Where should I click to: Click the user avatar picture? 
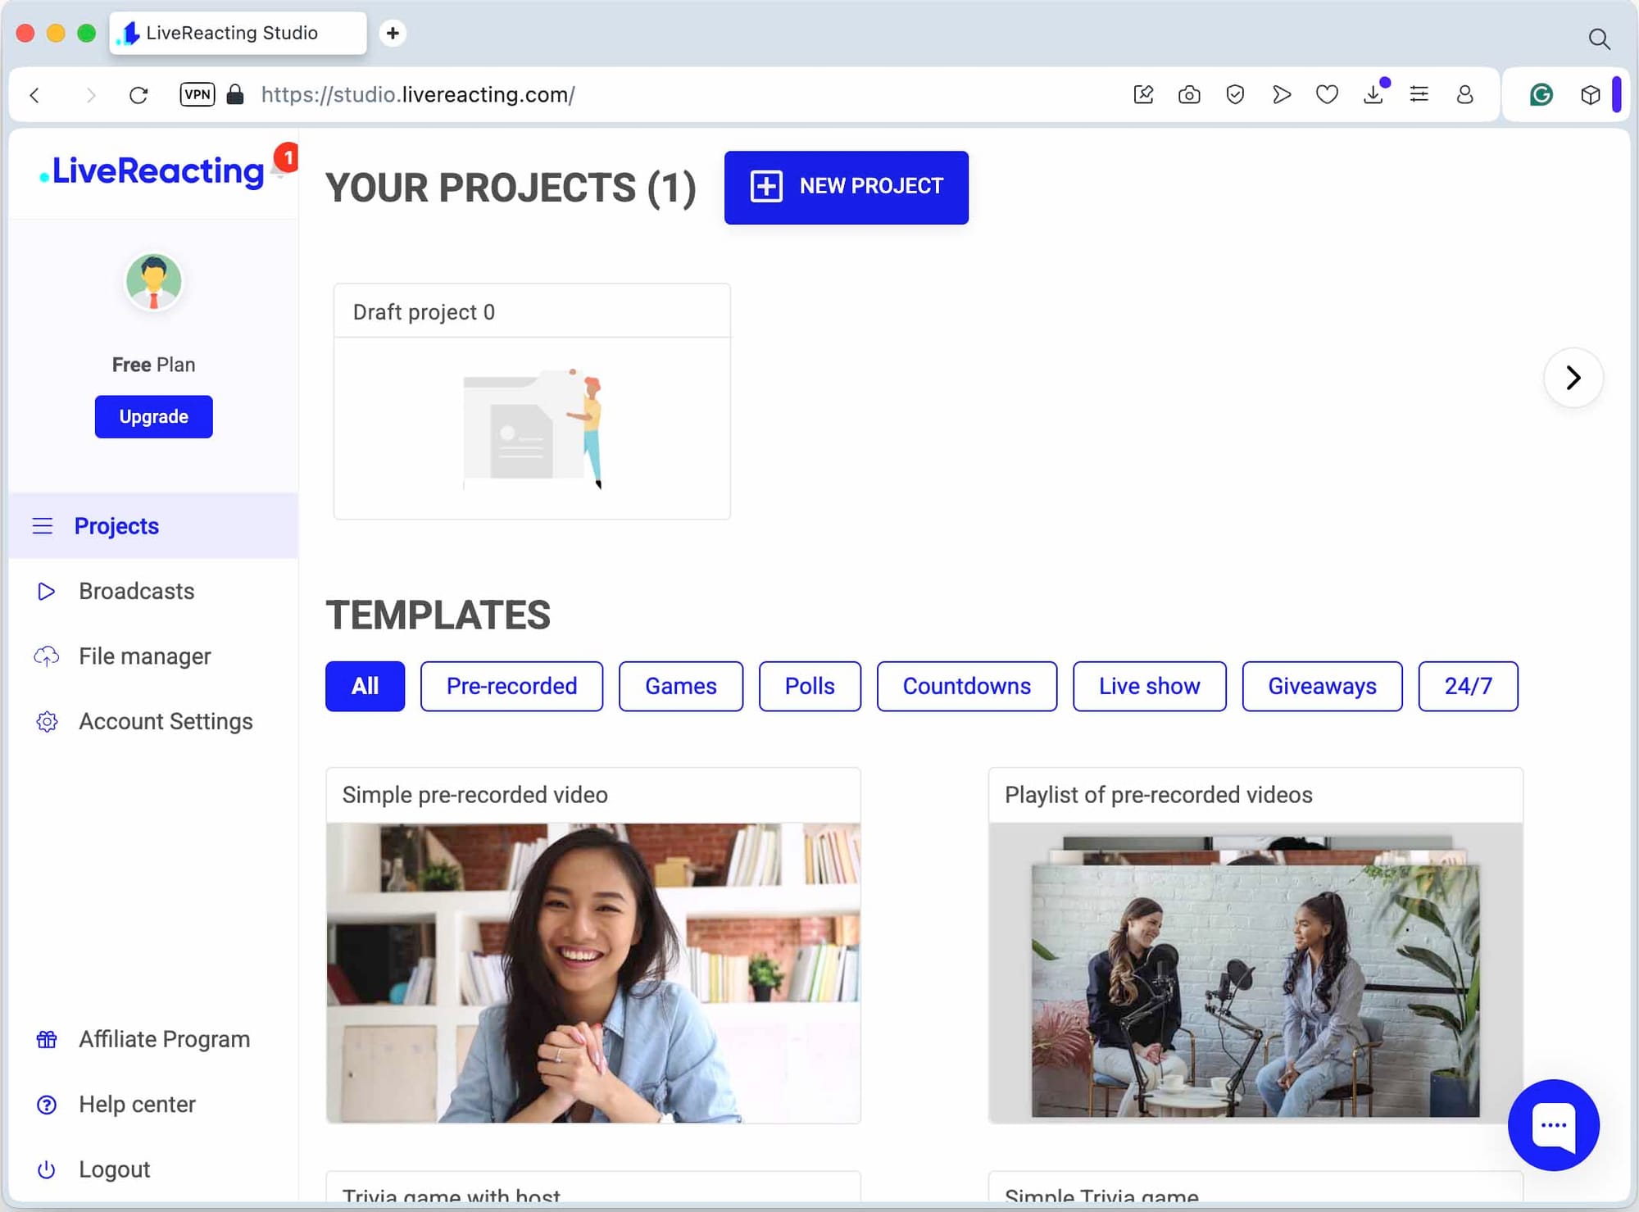click(x=153, y=282)
